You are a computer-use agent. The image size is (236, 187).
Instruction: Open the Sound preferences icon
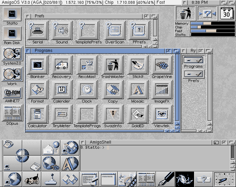click(x=62, y=30)
